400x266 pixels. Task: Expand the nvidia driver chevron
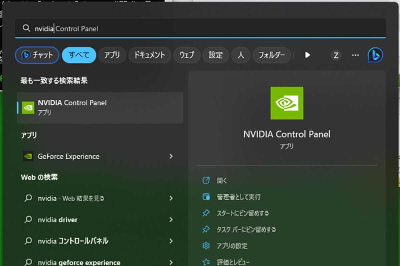click(x=171, y=220)
